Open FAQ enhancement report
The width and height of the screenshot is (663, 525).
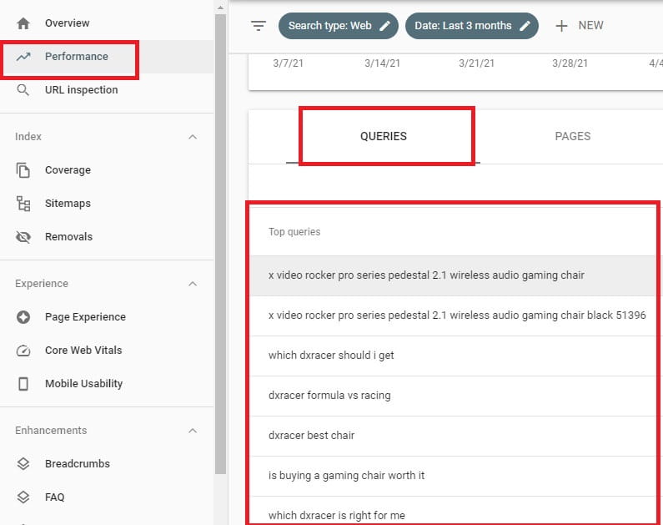coord(107,497)
